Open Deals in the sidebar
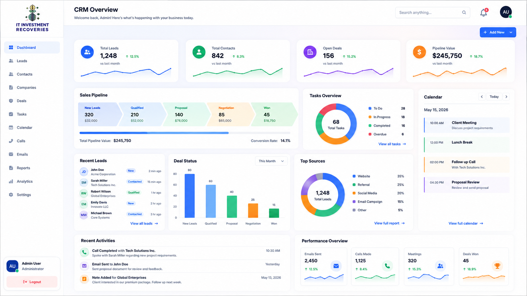The image size is (527, 296). point(32,101)
